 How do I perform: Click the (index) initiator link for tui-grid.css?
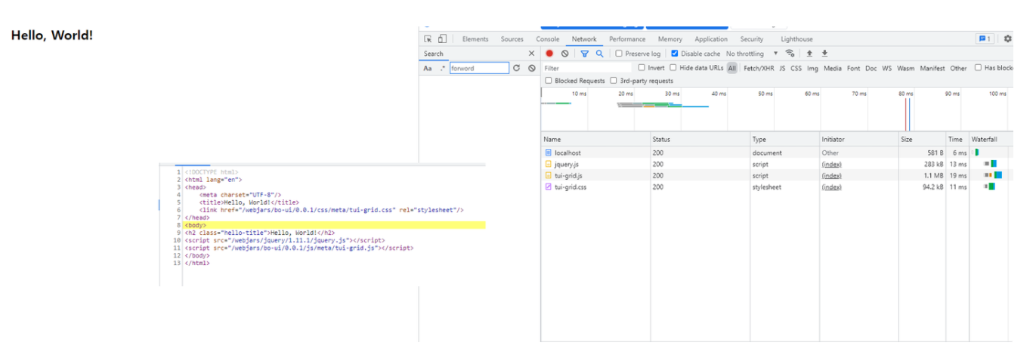tap(832, 187)
